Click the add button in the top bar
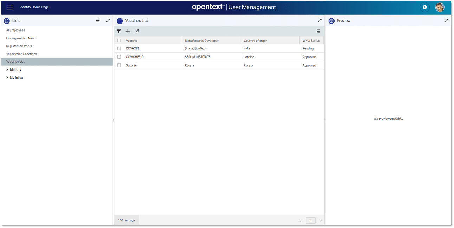Screen dimensions: 454x228 click(x=424, y=7)
